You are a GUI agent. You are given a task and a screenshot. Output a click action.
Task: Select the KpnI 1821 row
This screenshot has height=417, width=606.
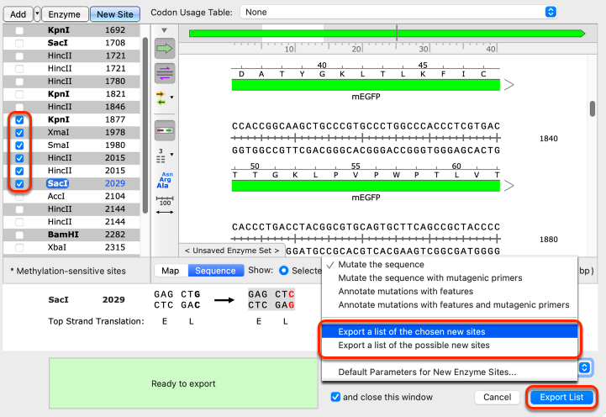[71, 94]
